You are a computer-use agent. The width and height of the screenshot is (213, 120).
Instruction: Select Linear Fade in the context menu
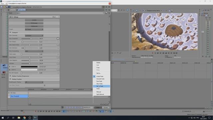pos(102,76)
